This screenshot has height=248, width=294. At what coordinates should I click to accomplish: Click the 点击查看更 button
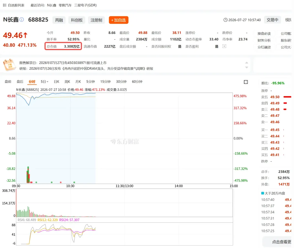[x=278, y=242]
